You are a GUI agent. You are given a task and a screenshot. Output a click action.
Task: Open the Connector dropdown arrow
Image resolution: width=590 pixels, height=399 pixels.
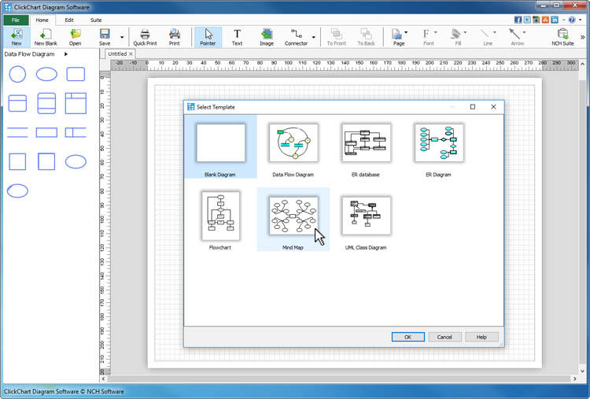(x=313, y=37)
